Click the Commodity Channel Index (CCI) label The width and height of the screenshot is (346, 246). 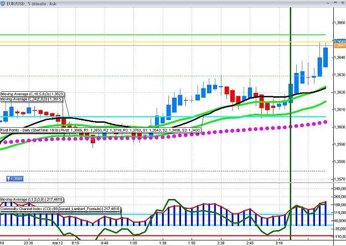tap(60, 209)
